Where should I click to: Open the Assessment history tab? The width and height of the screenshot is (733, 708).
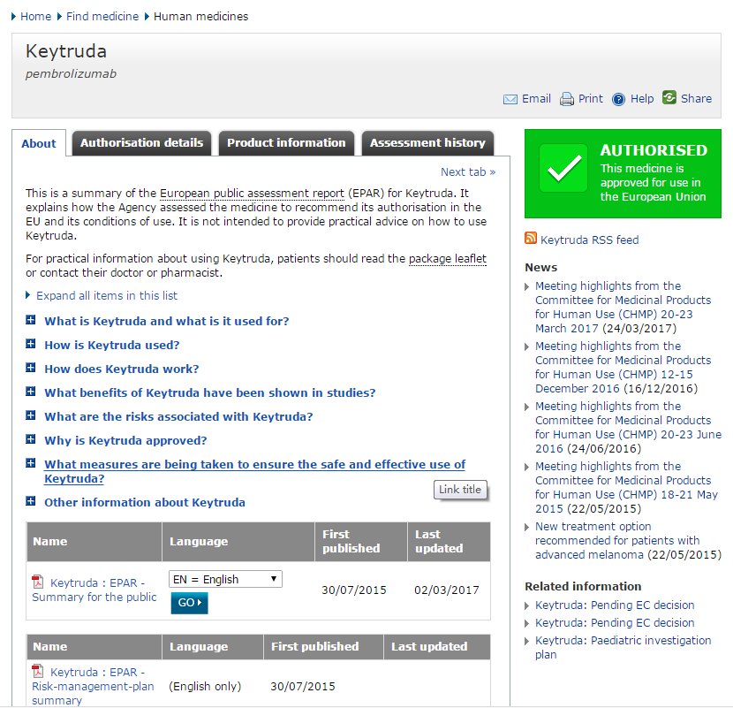[x=427, y=142]
